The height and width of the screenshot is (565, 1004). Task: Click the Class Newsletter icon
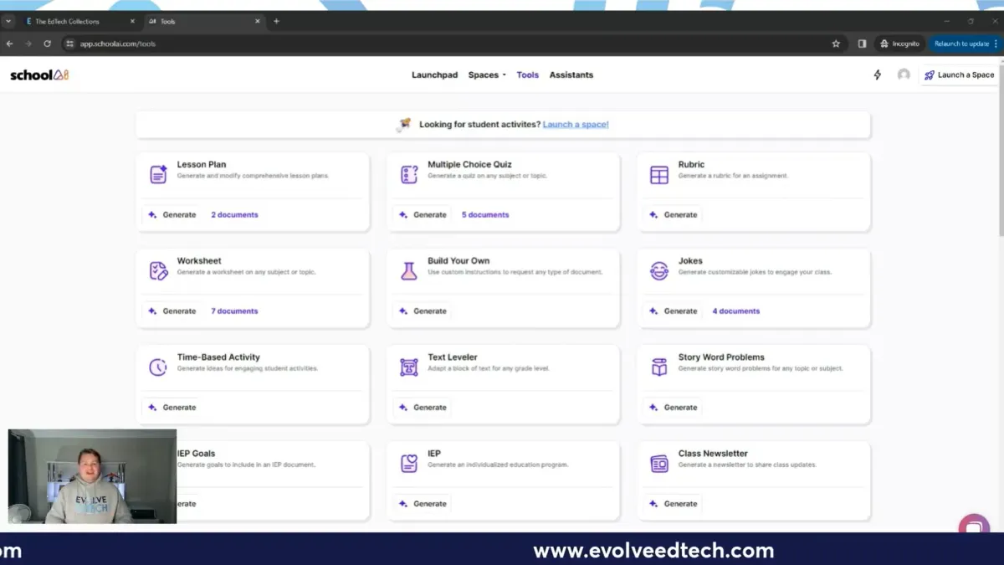pos(659,464)
